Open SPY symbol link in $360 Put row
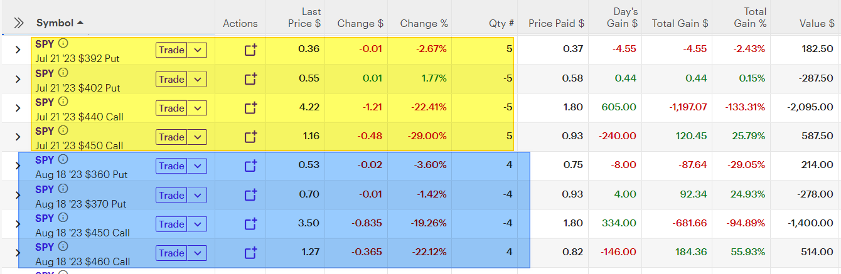The height and width of the screenshot is (274, 841). (45, 160)
